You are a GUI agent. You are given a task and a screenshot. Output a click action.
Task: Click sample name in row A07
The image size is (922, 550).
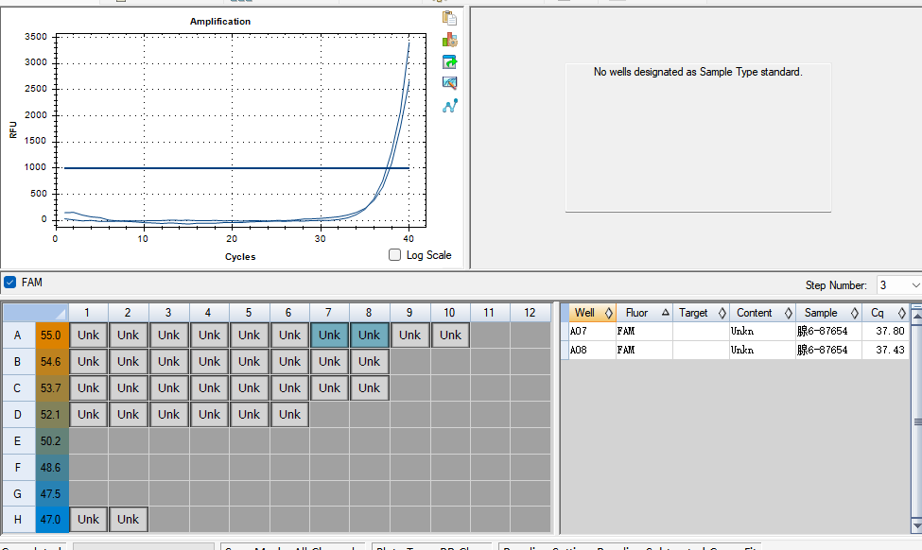(x=822, y=331)
